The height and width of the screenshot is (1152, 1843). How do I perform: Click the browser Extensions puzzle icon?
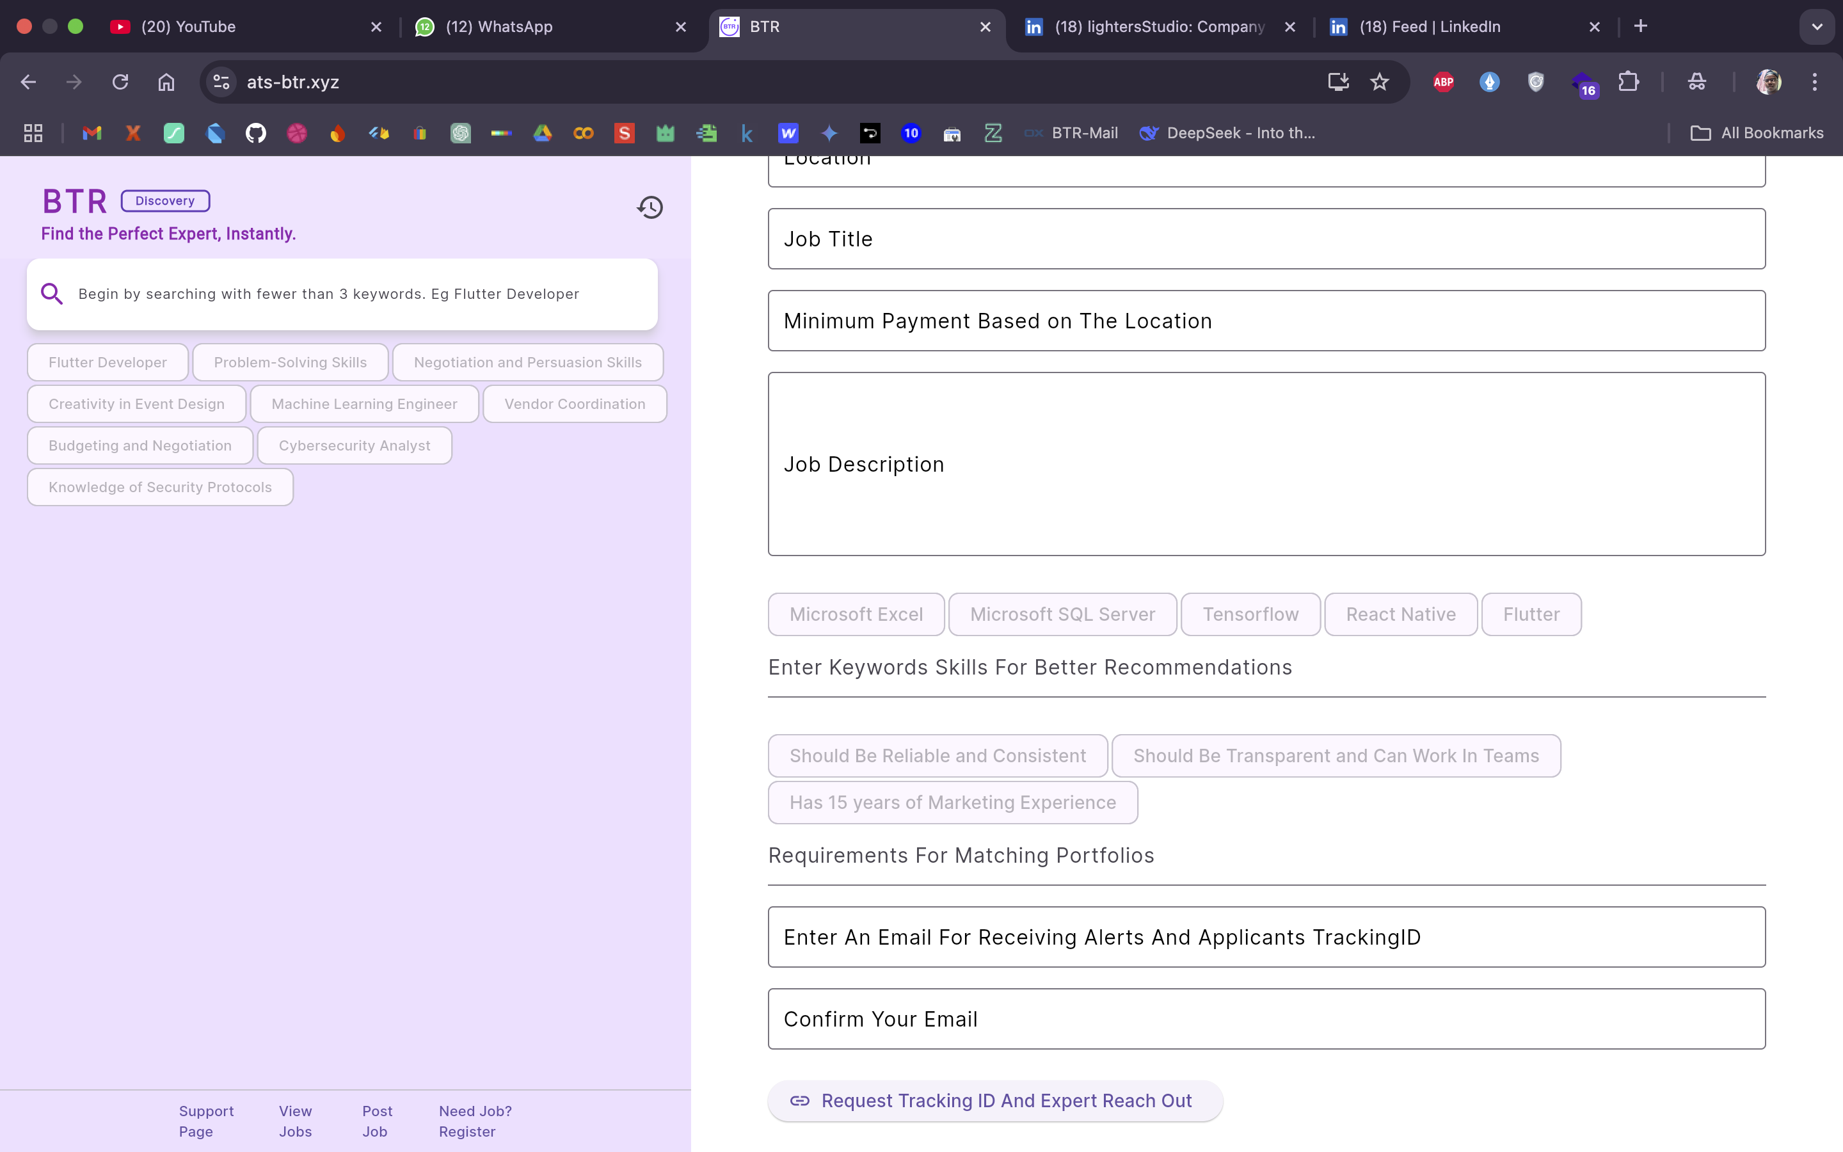[x=1628, y=83]
